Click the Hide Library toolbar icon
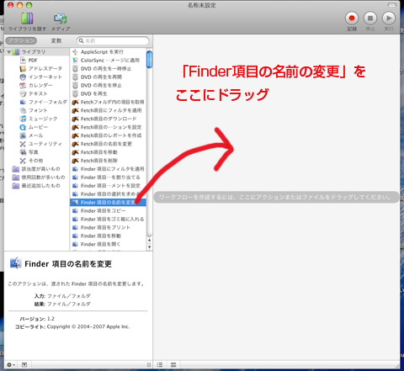 27,19
